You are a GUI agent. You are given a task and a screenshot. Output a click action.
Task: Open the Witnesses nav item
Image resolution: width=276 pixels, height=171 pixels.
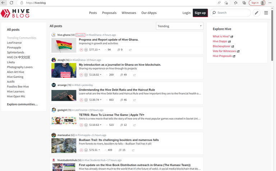pos(129,13)
